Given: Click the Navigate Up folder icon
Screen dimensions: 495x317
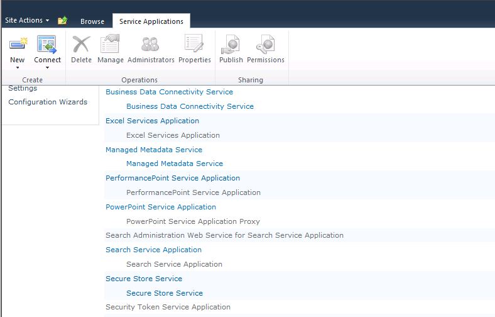Looking at the screenshot, I should click(63, 20).
